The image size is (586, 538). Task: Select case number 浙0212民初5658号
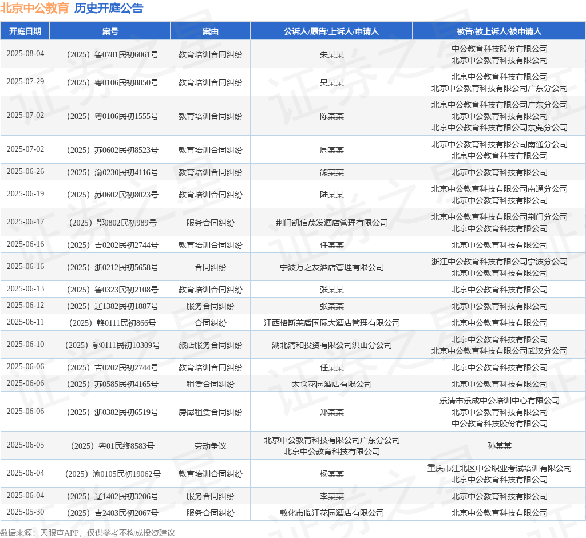[x=113, y=267]
